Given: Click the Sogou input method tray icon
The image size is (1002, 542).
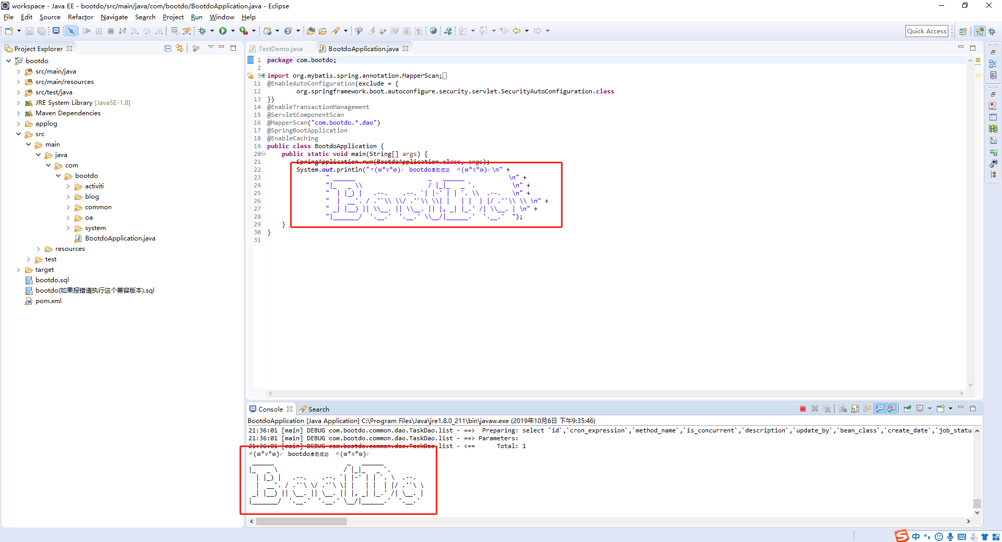Looking at the screenshot, I should coord(901,536).
